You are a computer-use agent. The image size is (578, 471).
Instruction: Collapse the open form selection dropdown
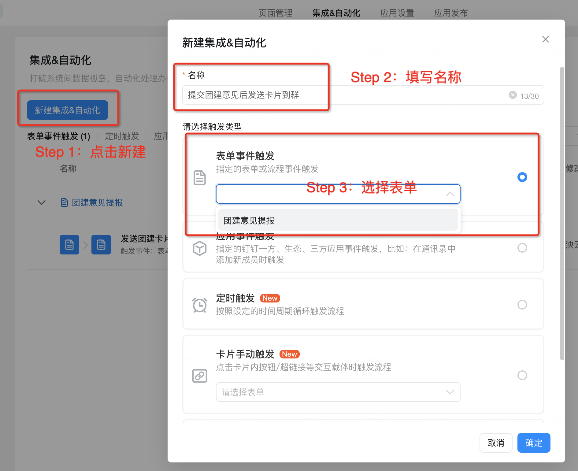click(450, 194)
